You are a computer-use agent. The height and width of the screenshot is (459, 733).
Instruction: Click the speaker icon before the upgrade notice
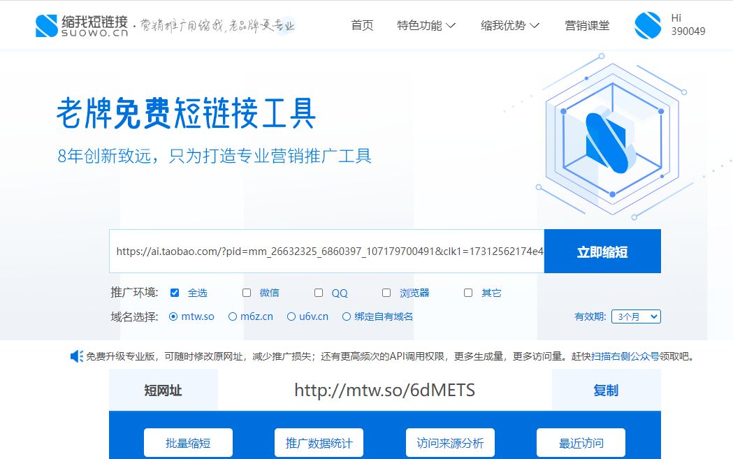click(x=76, y=356)
